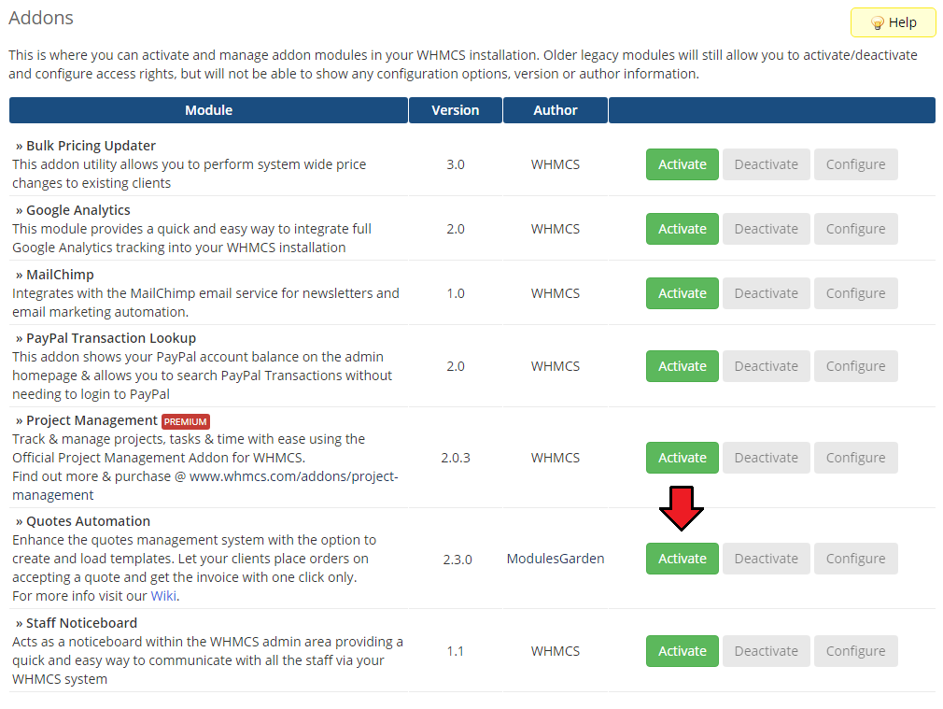Image resolution: width=943 pixels, height=709 pixels.
Task: Open the Wiki link in Quotes Automation
Action: (163, 596)
